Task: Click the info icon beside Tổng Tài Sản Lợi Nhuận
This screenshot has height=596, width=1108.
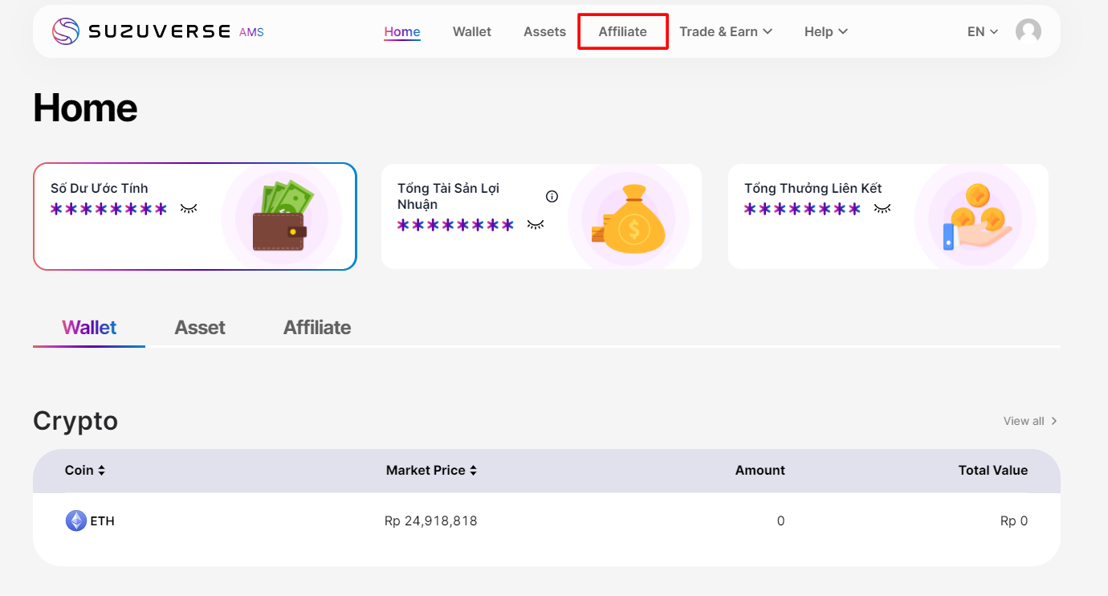Action: 552,196
